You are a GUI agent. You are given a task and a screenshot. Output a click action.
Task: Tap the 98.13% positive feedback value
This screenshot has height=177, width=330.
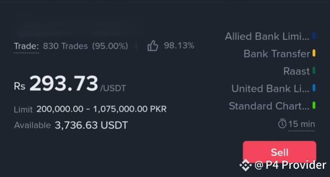point(179,45)
